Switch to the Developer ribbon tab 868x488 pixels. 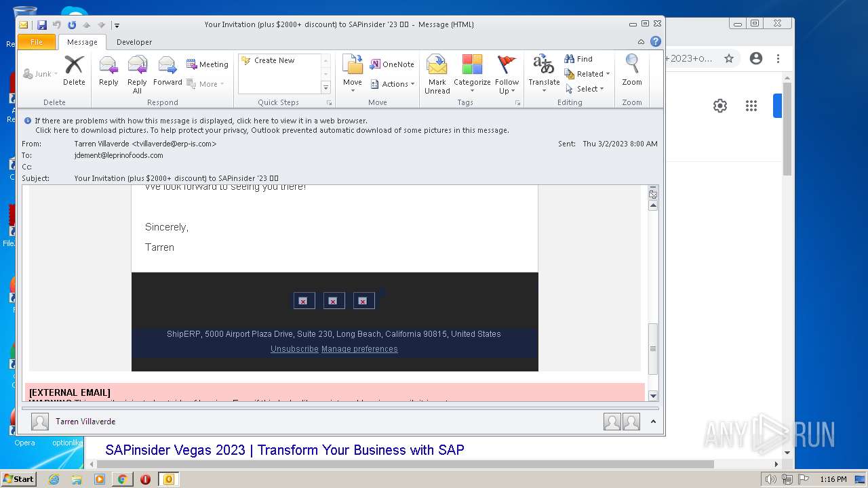134,42
